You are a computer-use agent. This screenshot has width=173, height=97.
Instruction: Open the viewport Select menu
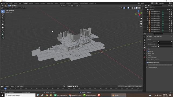pos(17,8)
